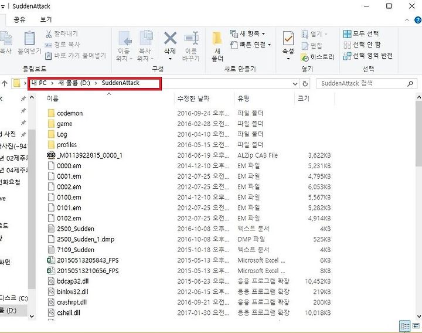Switch to details view via status bar icon
The height and width of the screenshot is (333, 422).
click(405, 327)
